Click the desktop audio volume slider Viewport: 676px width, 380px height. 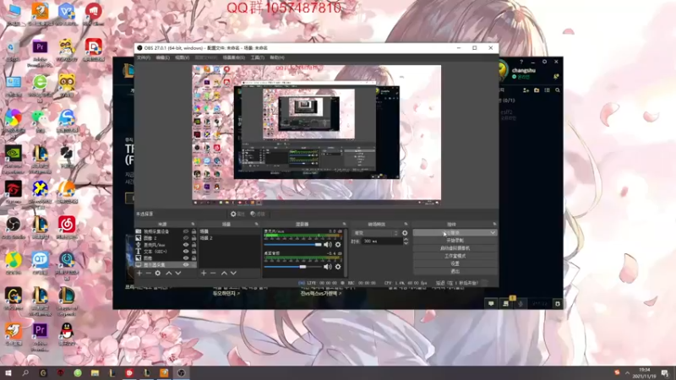point(292,267)
